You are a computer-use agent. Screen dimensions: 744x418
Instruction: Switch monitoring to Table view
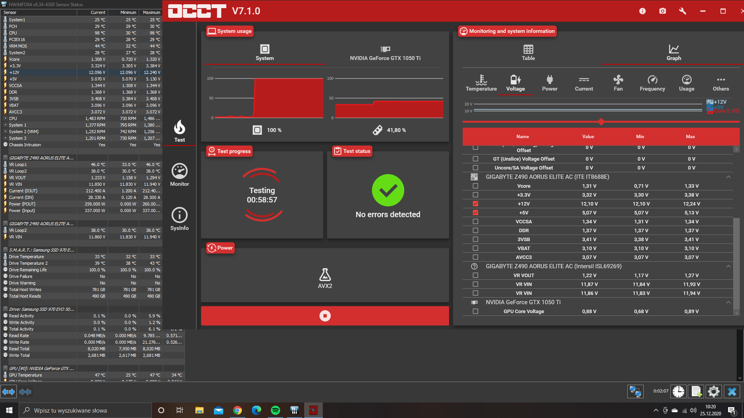(528, 53)
